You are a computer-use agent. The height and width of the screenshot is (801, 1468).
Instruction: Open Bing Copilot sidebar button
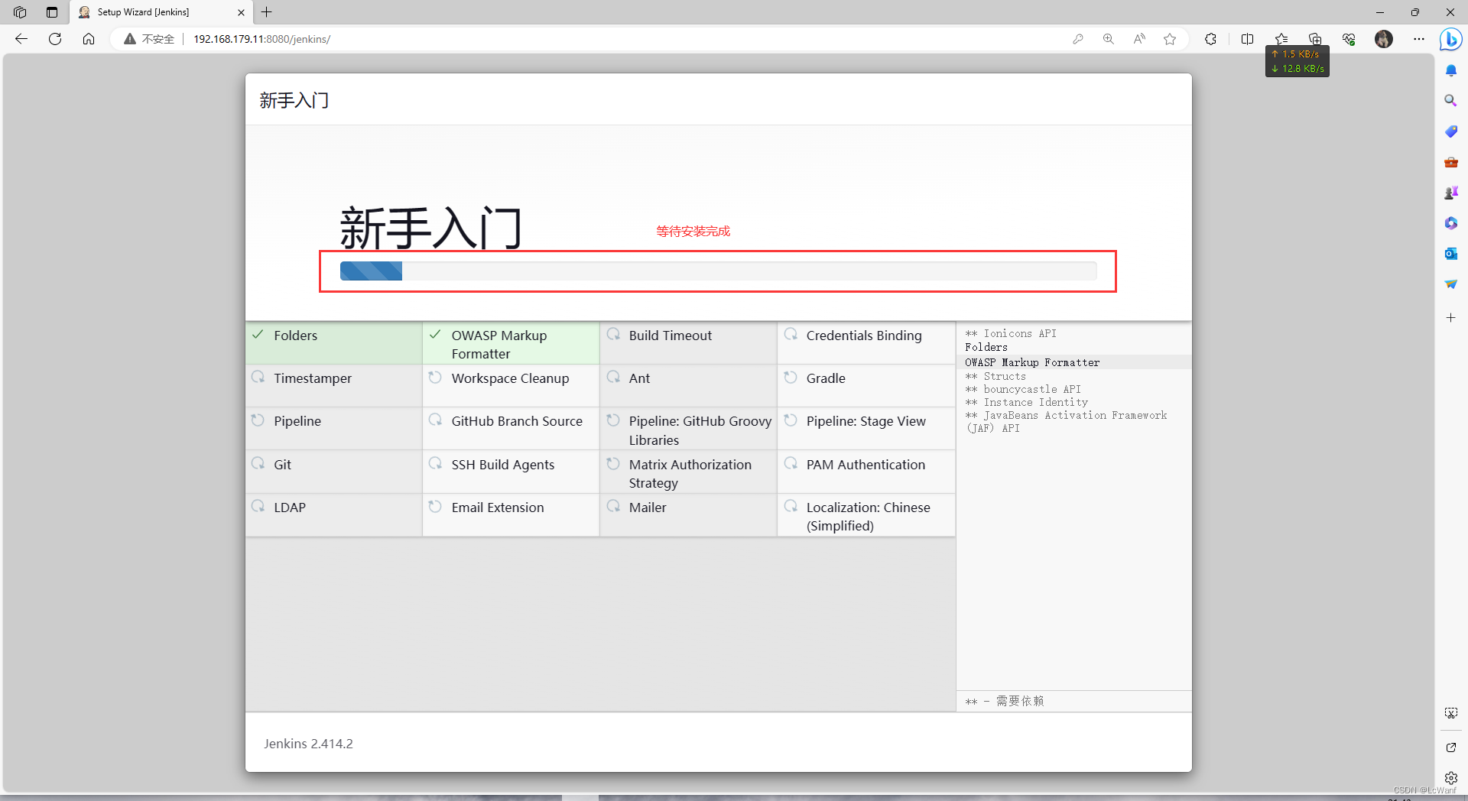click(x=1450, y=39)
